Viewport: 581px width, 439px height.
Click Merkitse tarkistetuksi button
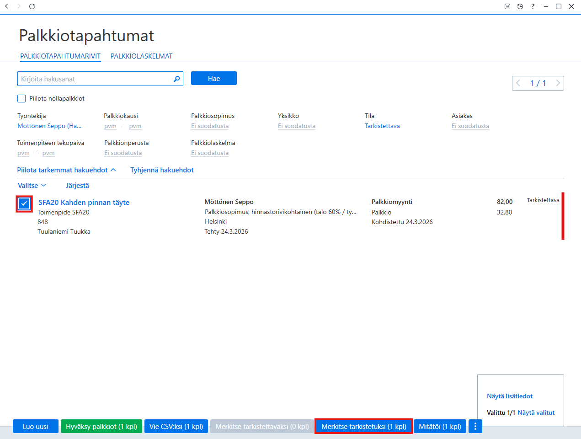pyautogui.click(x=364, y=426)
